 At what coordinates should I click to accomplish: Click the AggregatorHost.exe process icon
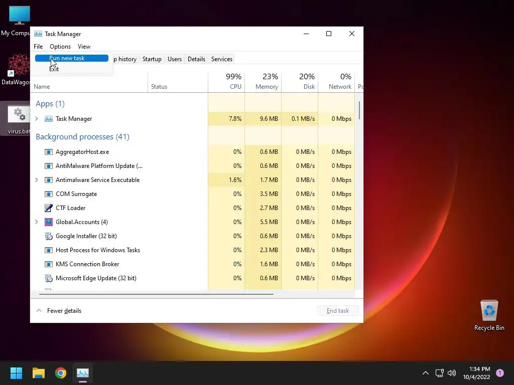(49, 152)
